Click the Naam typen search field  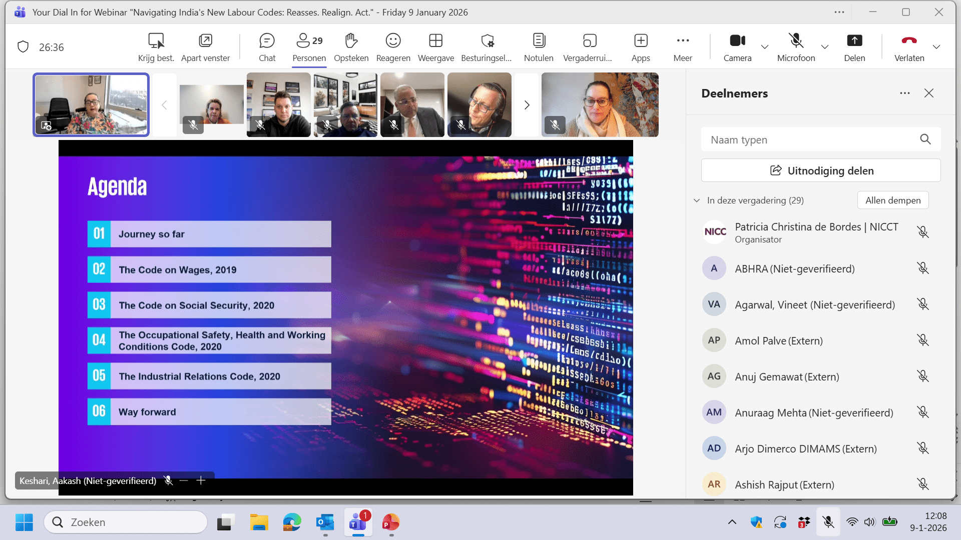811,140
